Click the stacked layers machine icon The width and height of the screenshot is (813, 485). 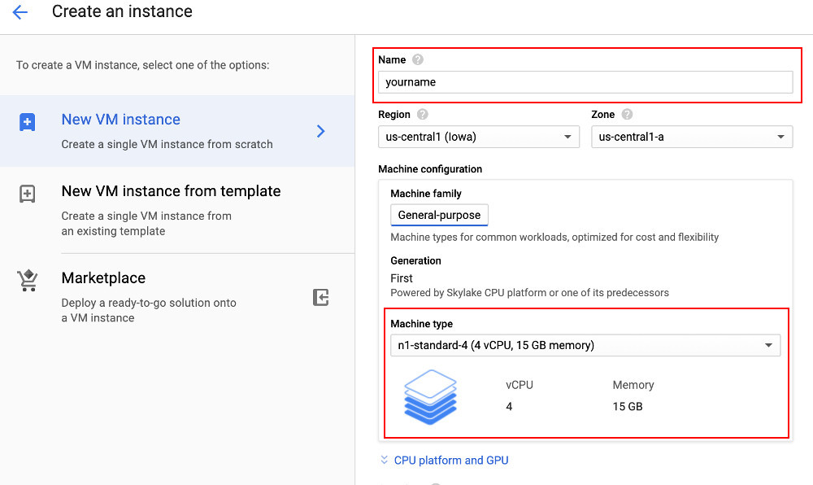(430, 396)
